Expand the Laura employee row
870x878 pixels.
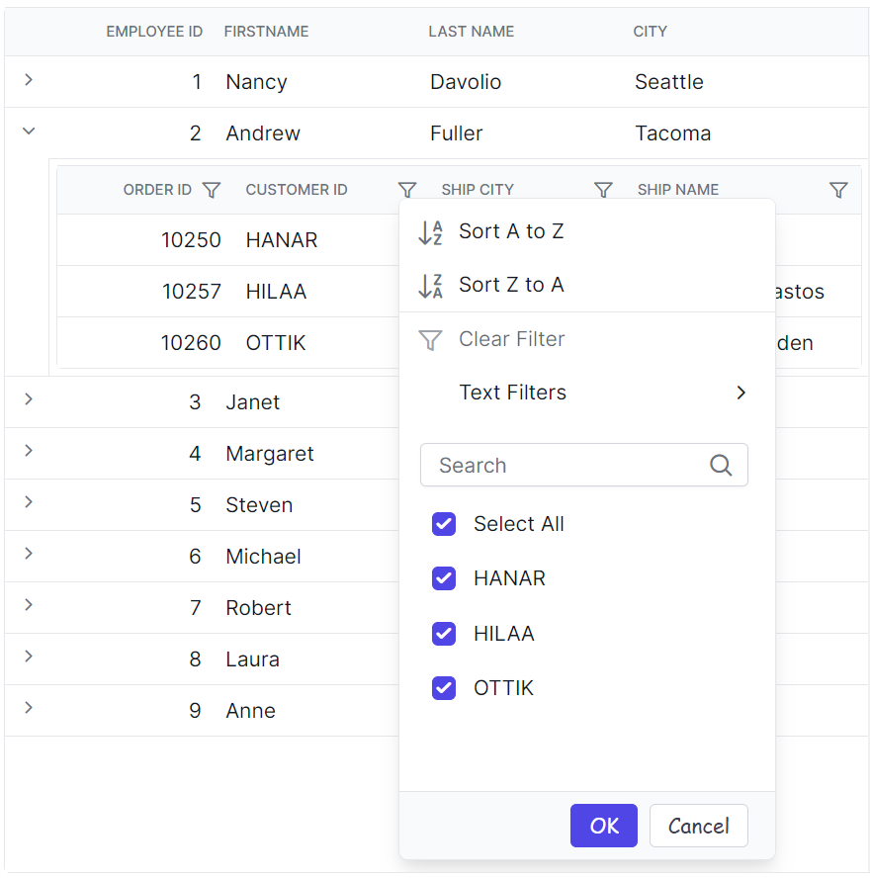tap(29, 657)
